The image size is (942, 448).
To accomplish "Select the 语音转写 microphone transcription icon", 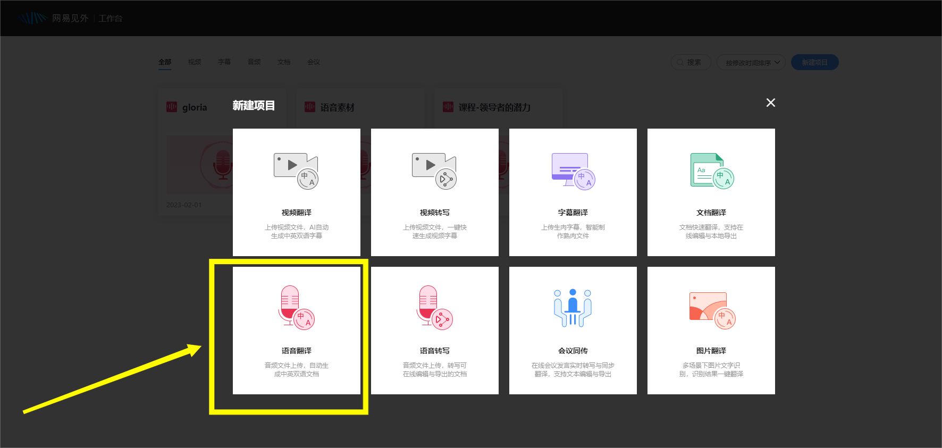I will 435,308.
